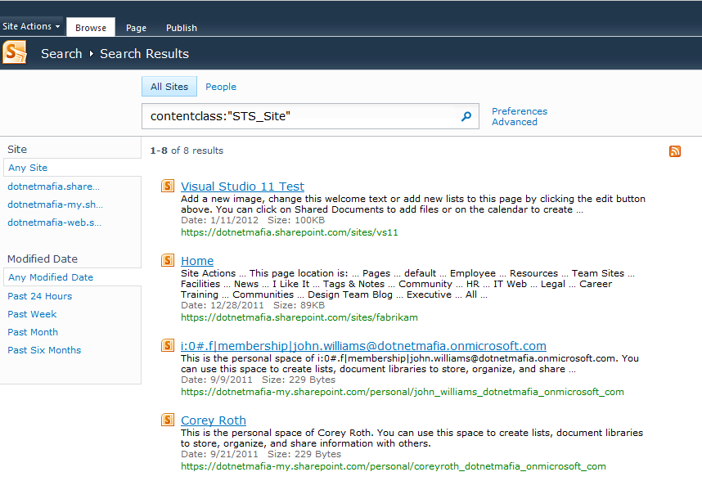Open the RSS feed icon
Screen dimensions: 702x481
[675, 151]
